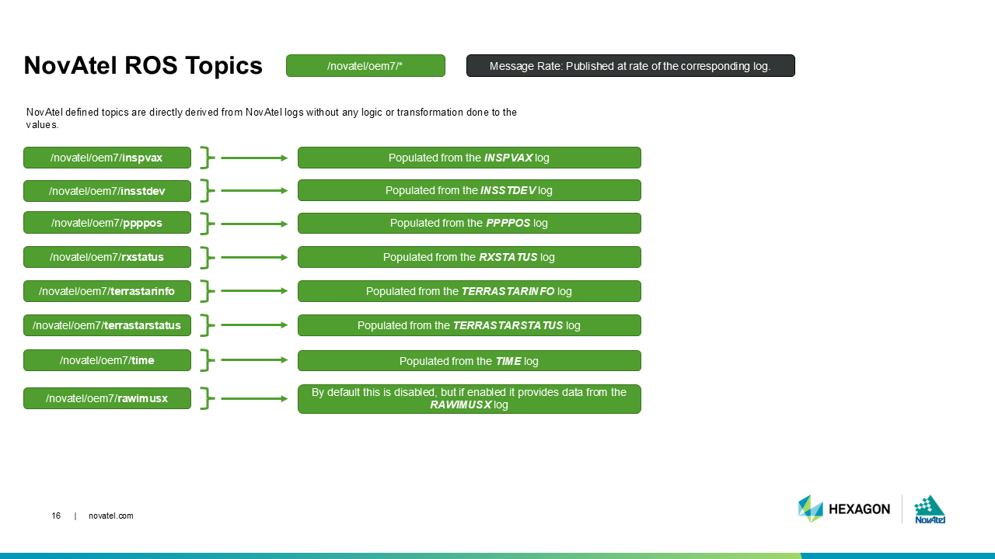The width and height of the screenshot is (995, 559).
Task: Select the /novatel/oem7/inspvax topic box
Action: point(107,158)
